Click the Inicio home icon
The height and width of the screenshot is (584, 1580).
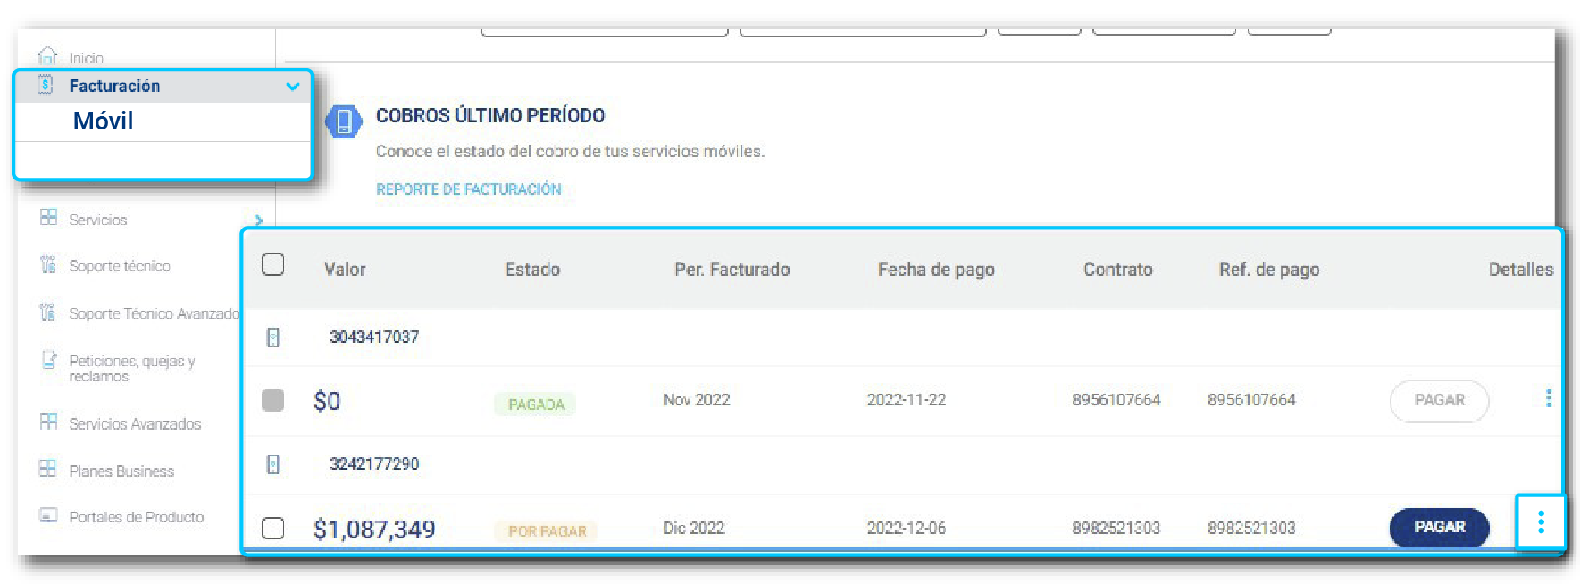(x=48, y=55)
